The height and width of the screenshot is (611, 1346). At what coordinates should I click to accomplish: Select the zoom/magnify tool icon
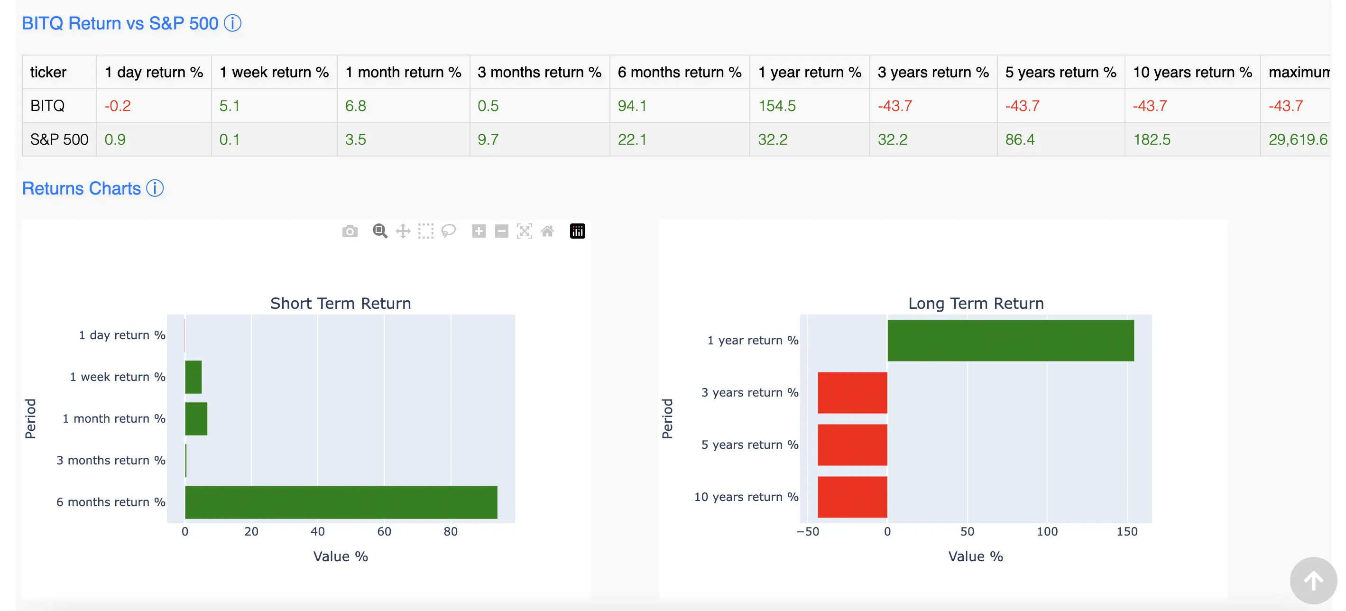pos(379,230)
